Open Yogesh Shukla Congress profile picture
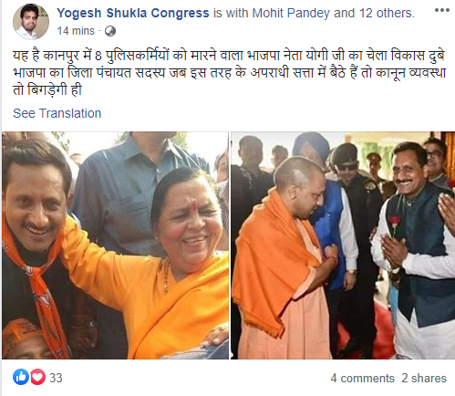This screenshot has width=455, height=396. (x=31, y=22)
